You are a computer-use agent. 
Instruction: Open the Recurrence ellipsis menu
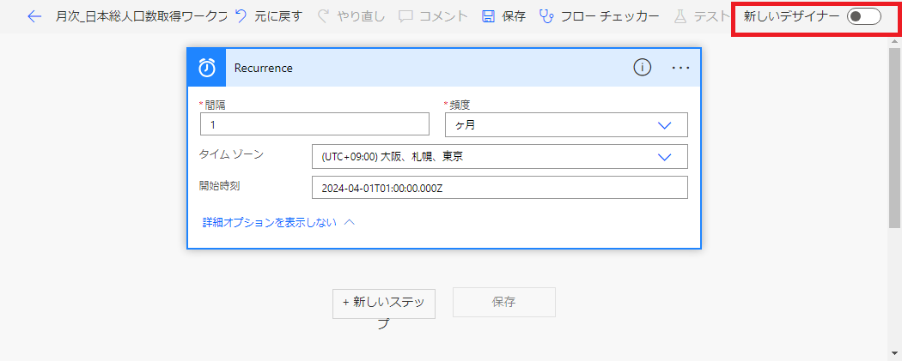coord(680,68)
